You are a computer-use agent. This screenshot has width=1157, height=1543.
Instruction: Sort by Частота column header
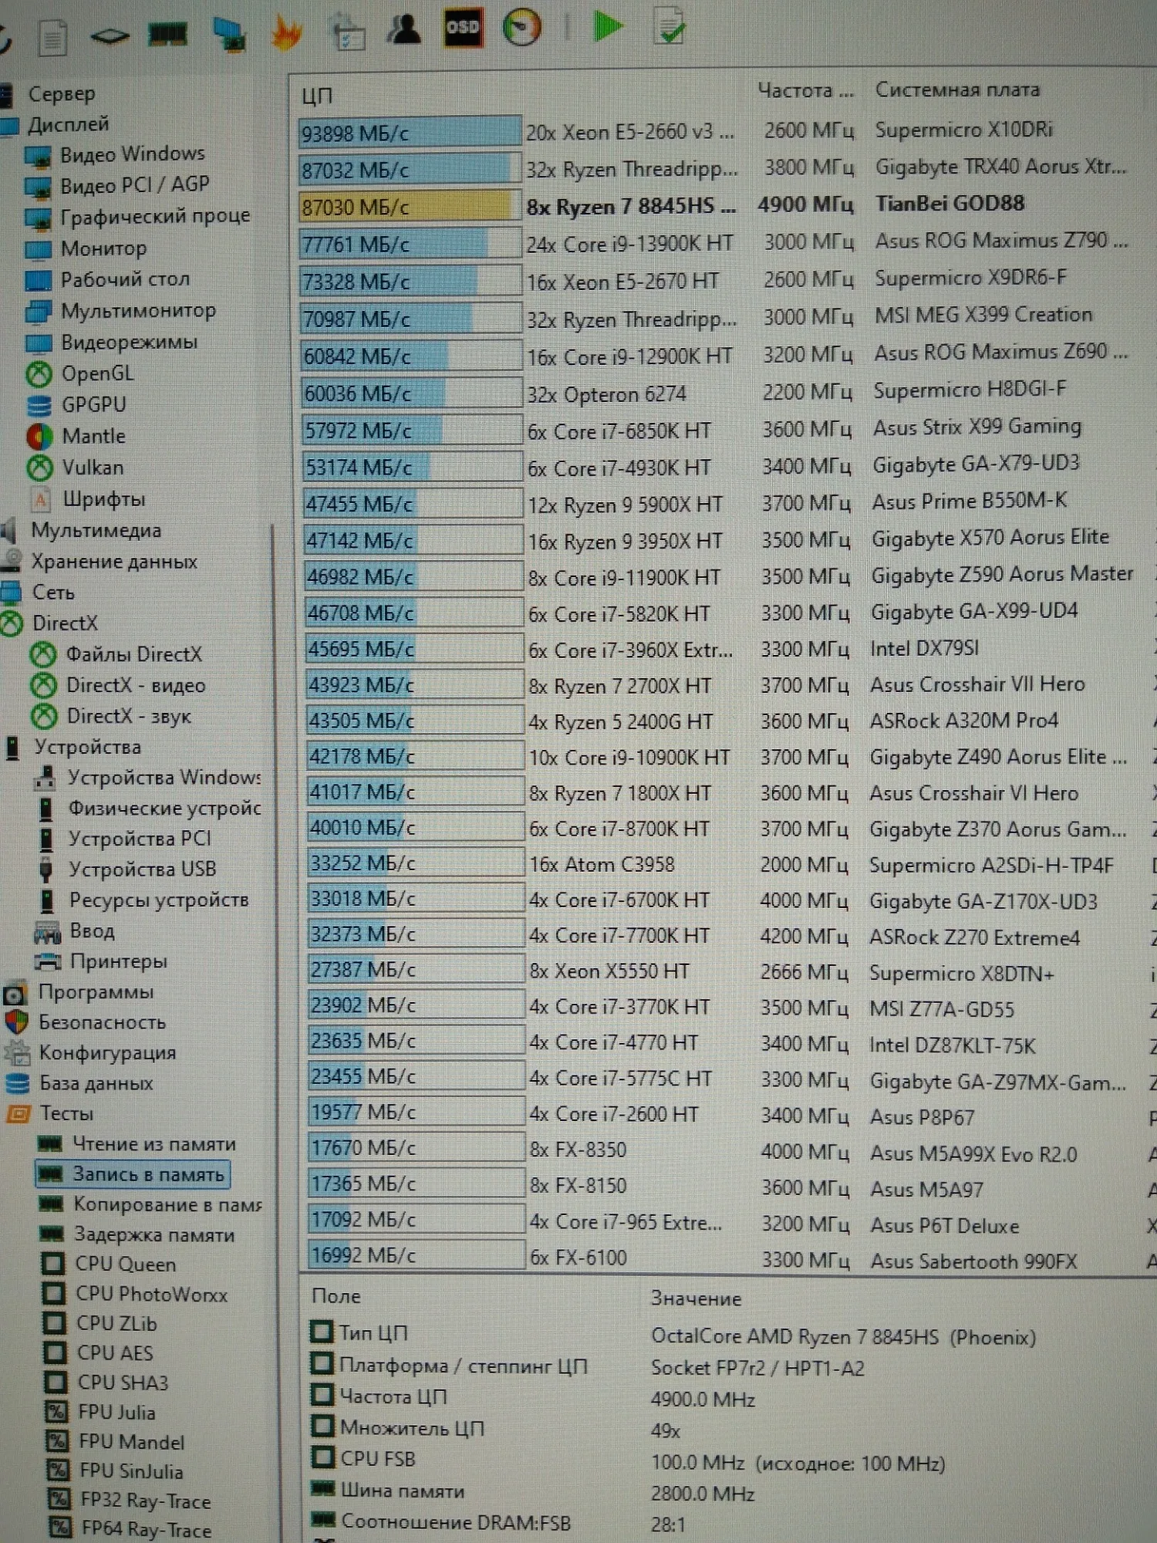pyautogui.click(x=805, y=91)
